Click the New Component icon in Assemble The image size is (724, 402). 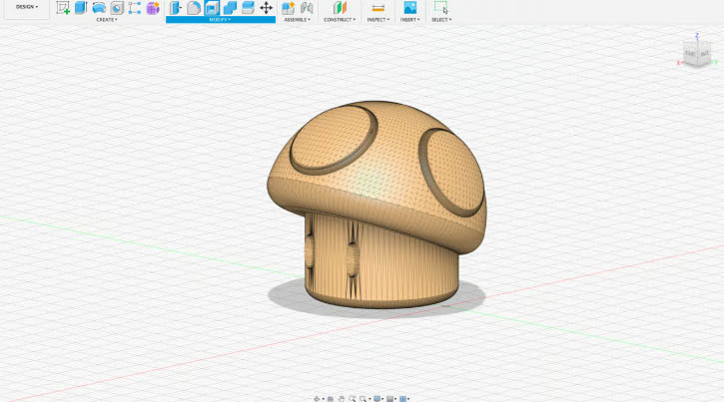(289, 7)
